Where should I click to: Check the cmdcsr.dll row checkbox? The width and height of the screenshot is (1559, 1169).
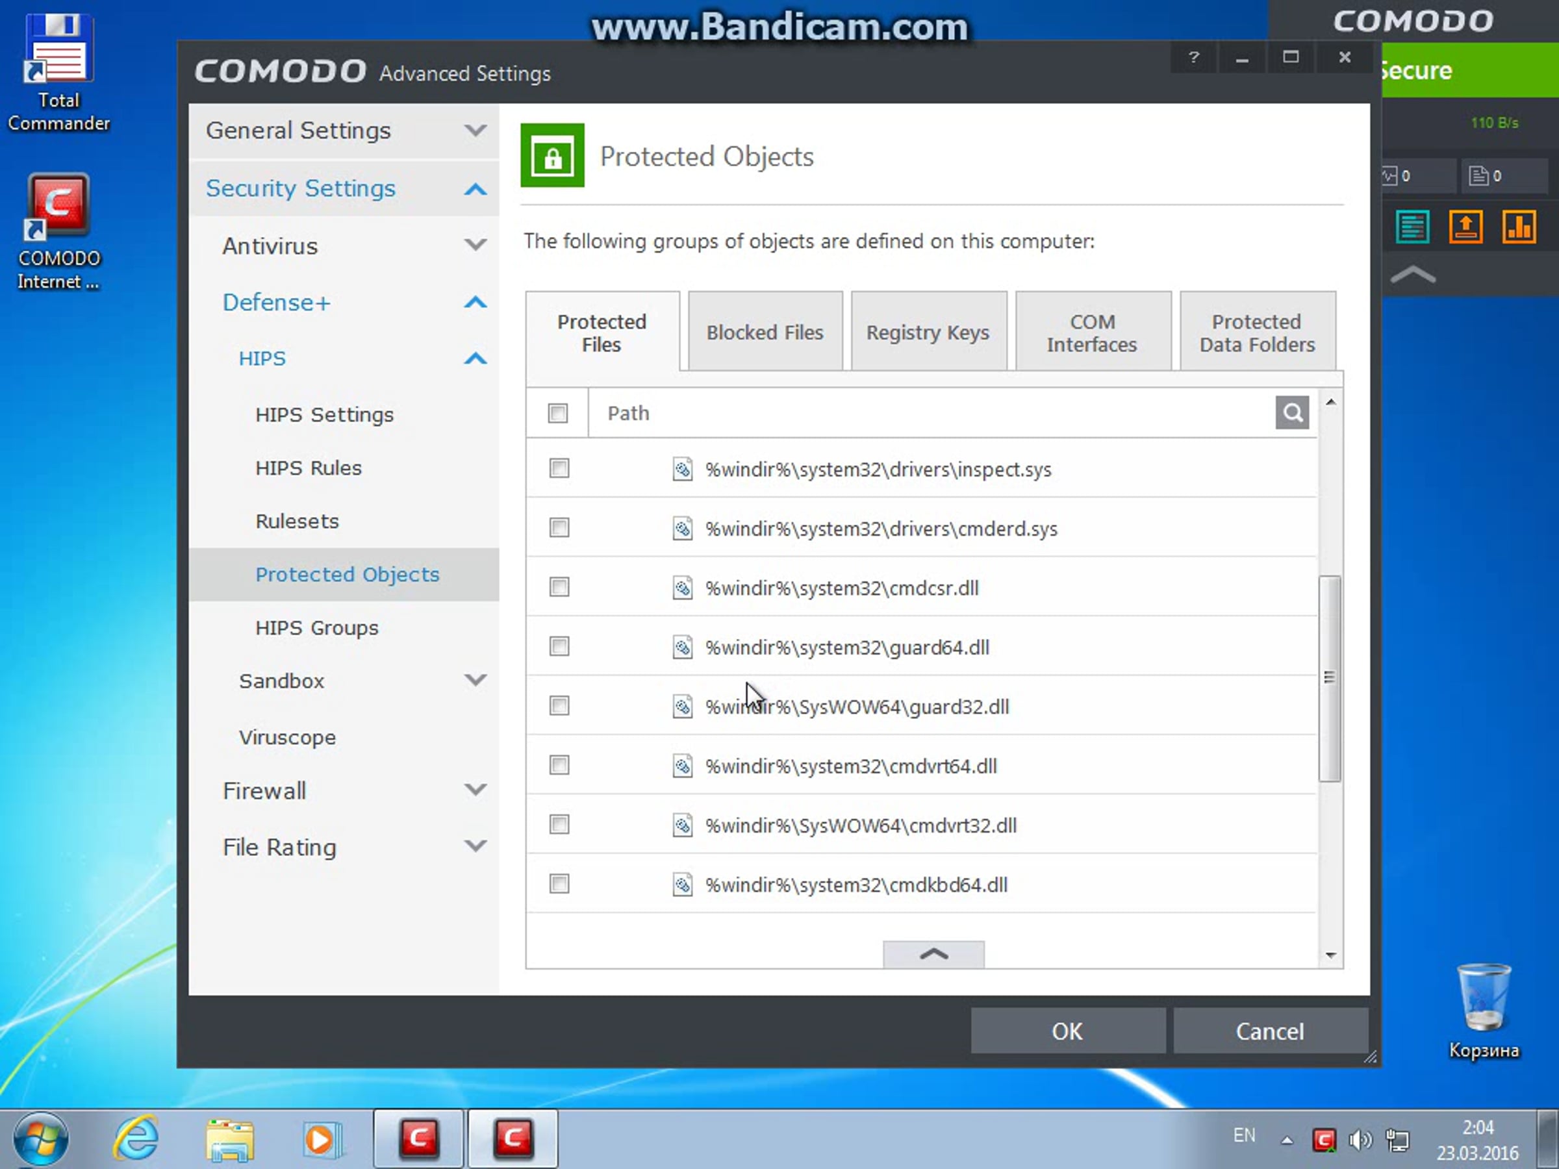click(559, 587)
